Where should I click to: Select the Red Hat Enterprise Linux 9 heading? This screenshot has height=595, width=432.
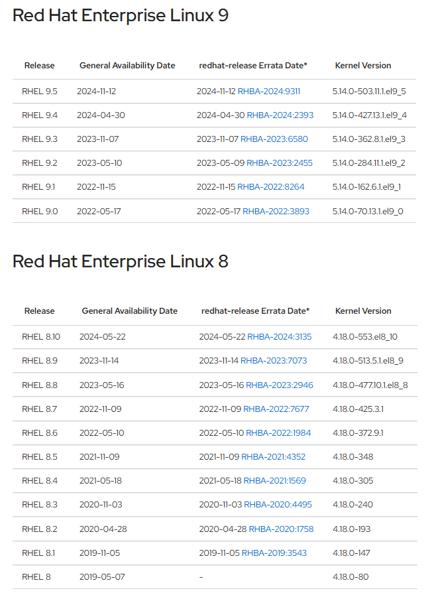click(120, 15)
